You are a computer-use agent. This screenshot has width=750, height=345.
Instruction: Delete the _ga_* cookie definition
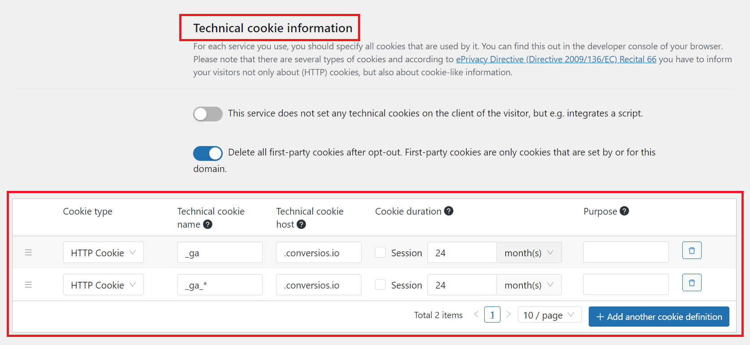691,282
